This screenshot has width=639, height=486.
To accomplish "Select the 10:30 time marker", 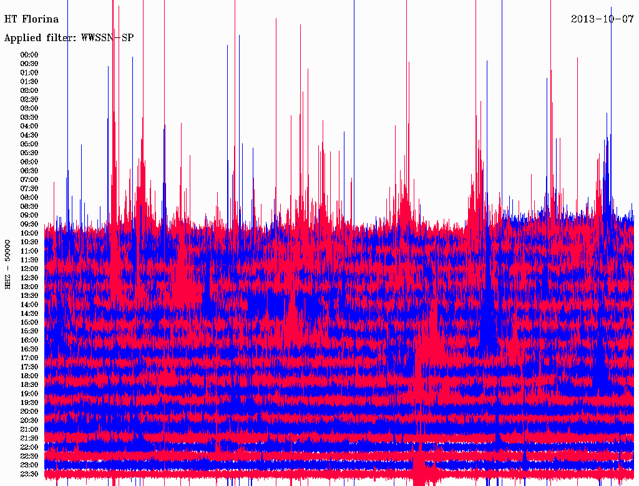I will point(29,242).
